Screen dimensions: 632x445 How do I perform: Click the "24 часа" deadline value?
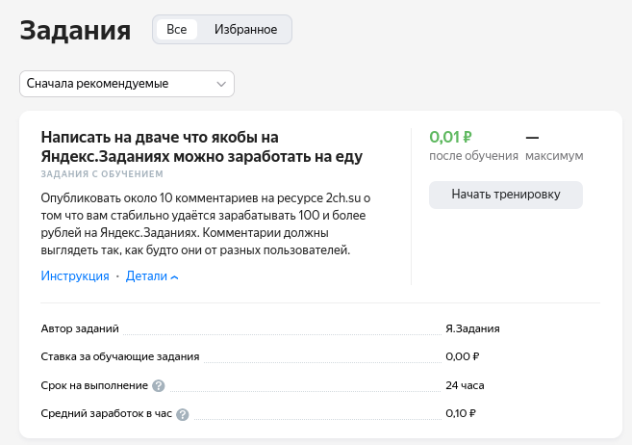click(x=465, y=385)
